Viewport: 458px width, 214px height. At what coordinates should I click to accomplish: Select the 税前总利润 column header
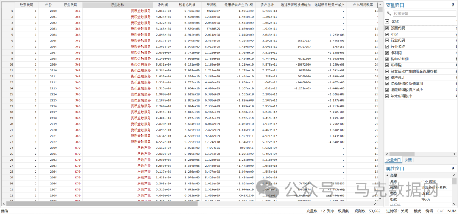(187, 5)
